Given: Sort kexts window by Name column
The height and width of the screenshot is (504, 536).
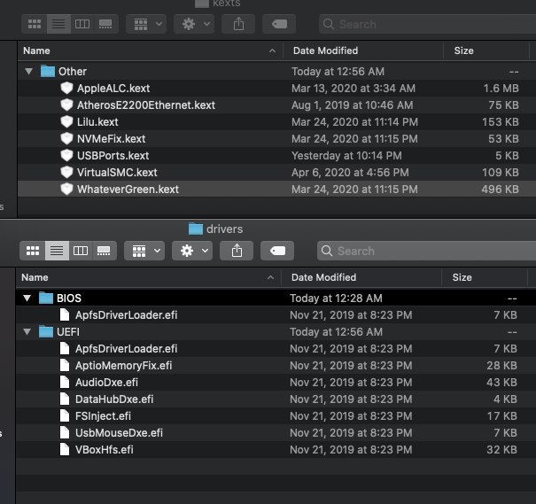Looking at the screenshot, I should (150, 50).
